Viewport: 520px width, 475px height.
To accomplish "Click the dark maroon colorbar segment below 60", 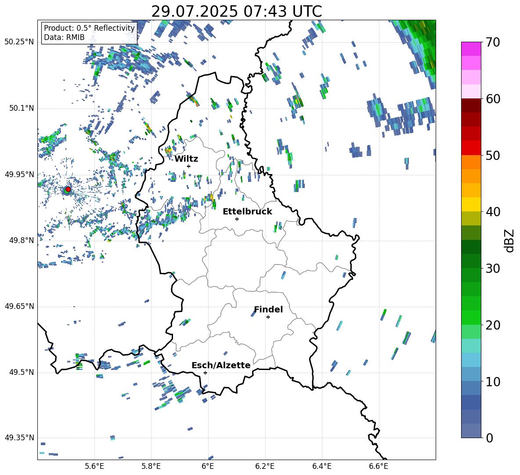I will click(x=471, y=105).
